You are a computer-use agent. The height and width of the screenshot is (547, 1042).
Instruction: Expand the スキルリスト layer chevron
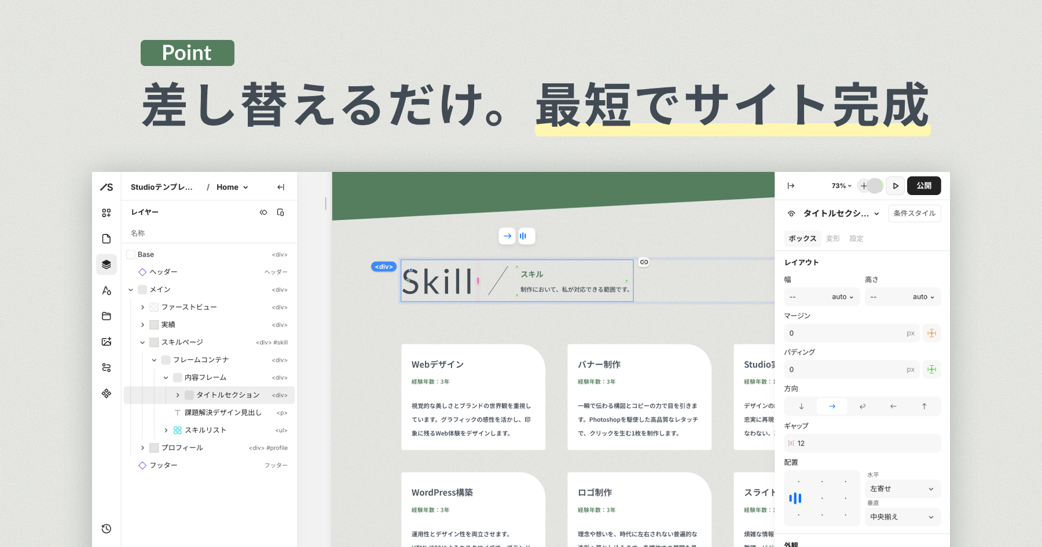pos(166,430)
